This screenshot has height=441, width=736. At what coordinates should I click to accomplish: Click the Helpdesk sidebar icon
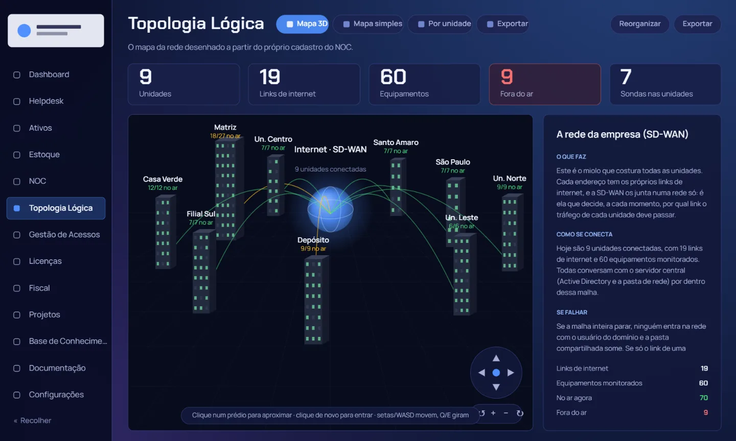click(17, 101)
